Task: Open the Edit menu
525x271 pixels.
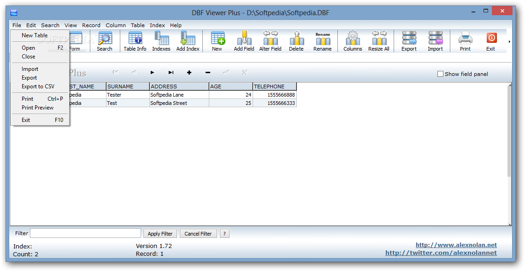Action: pyautogui.click(x=31, y=25)
